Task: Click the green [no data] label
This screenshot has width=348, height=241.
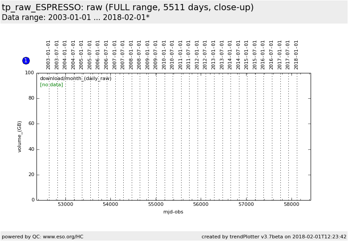Action: click(51, 84)
